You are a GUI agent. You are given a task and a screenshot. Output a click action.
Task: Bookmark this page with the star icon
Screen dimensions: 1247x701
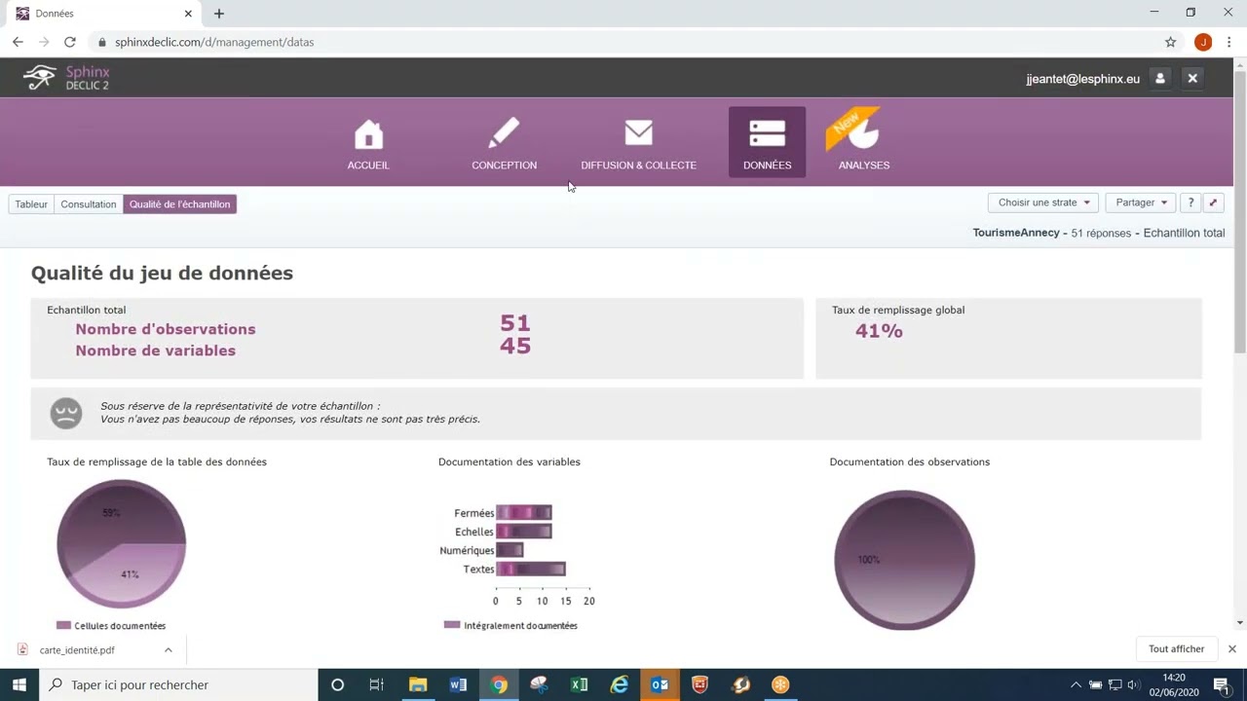coord(1171,42)
